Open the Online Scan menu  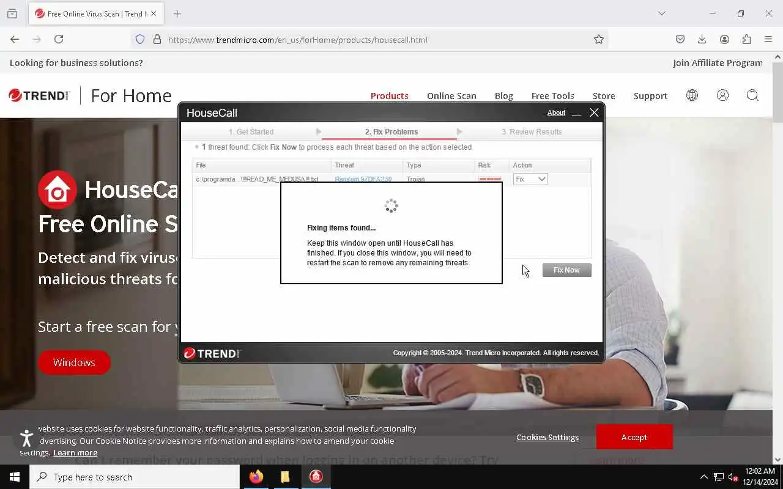(451, 96)
